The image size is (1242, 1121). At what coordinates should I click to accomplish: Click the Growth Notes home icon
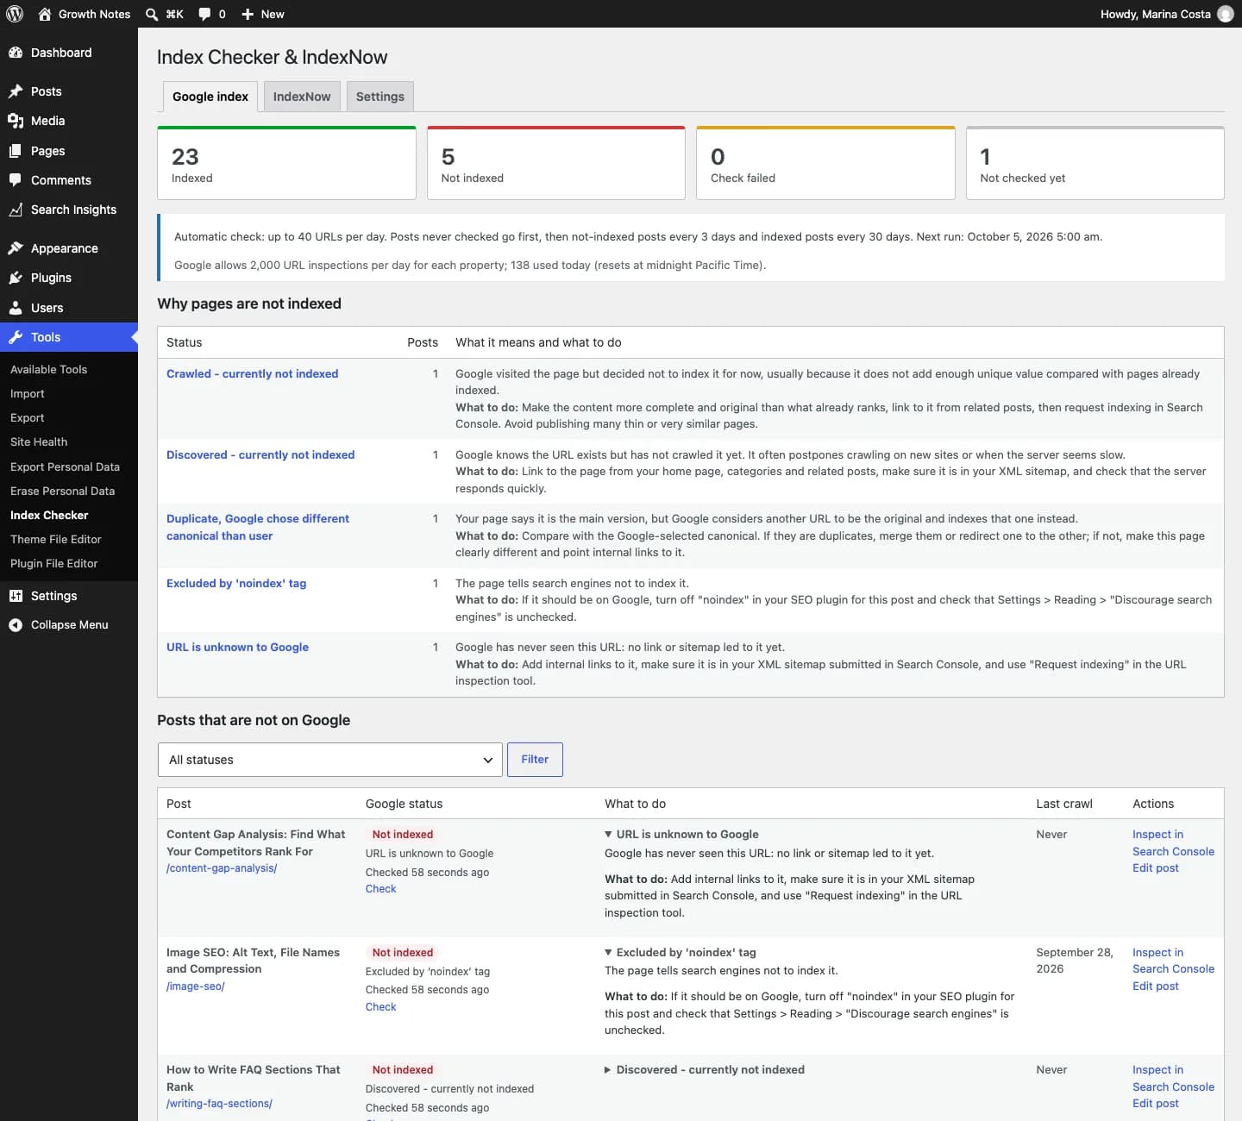coord(45,14)
